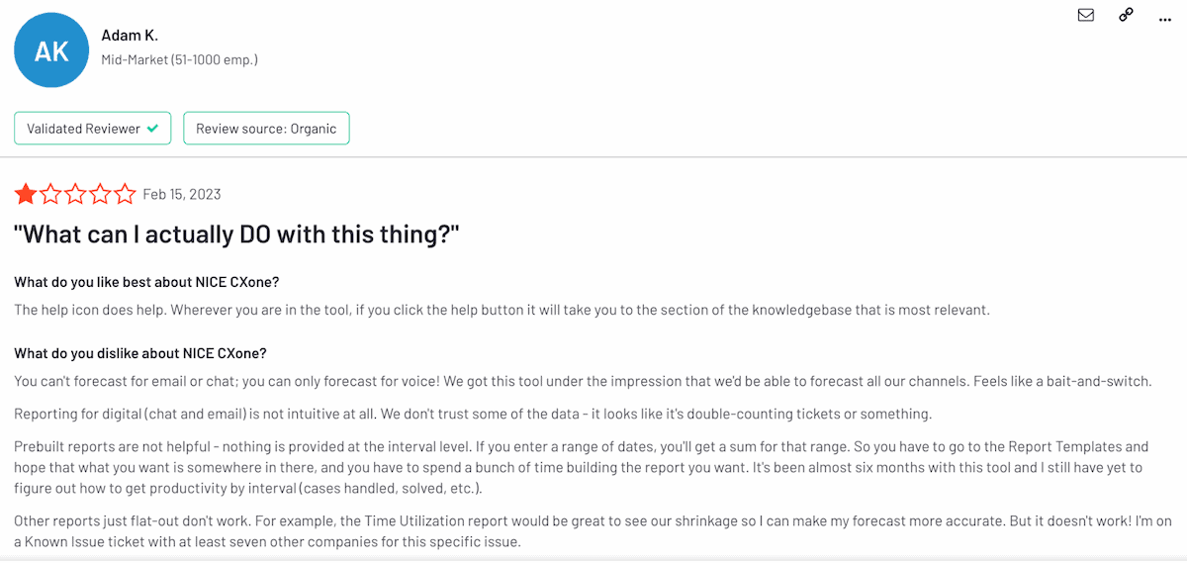Viewport: 1187px width, 563px height.
Task: Click the fourth empty star
Action: pos(100,194)
